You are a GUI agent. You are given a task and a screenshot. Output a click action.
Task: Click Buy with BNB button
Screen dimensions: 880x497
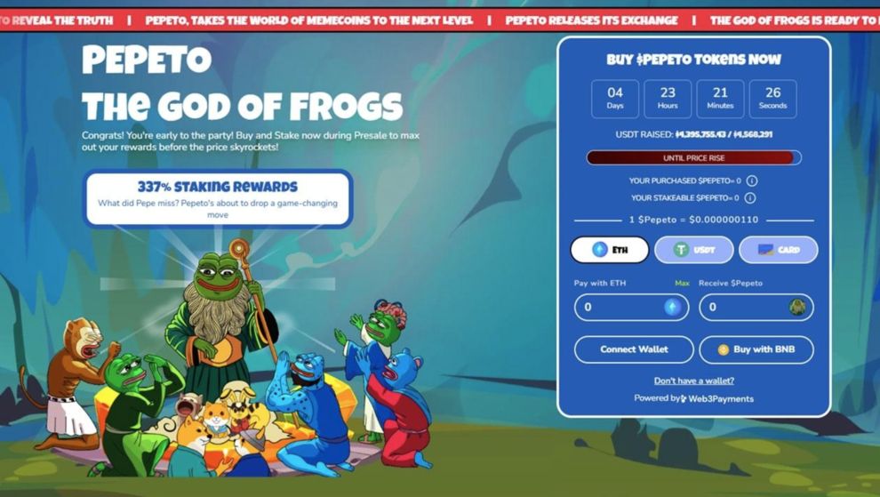point(756,349)
